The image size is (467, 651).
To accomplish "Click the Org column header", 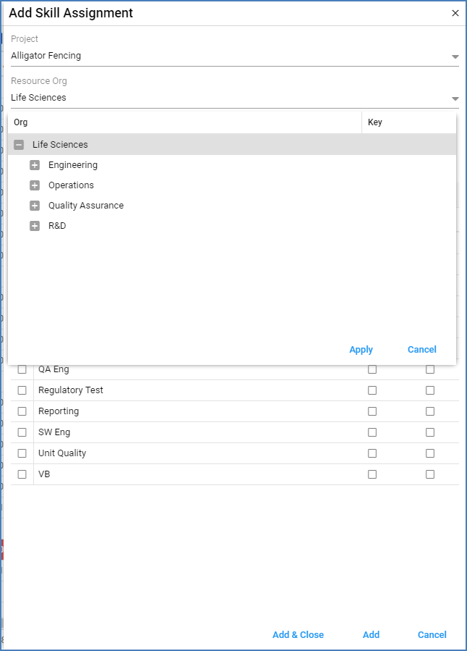I will coord(20,122).
